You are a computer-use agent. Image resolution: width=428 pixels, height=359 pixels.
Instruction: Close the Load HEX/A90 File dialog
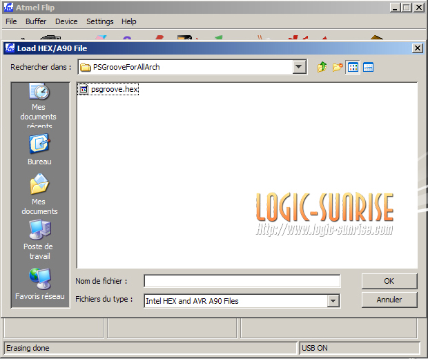[418, 48]
